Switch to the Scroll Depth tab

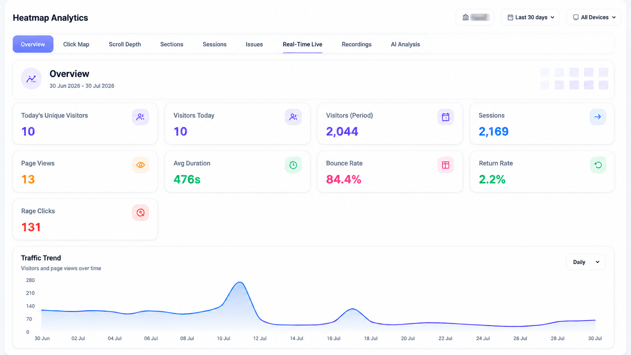coord(125,44)
